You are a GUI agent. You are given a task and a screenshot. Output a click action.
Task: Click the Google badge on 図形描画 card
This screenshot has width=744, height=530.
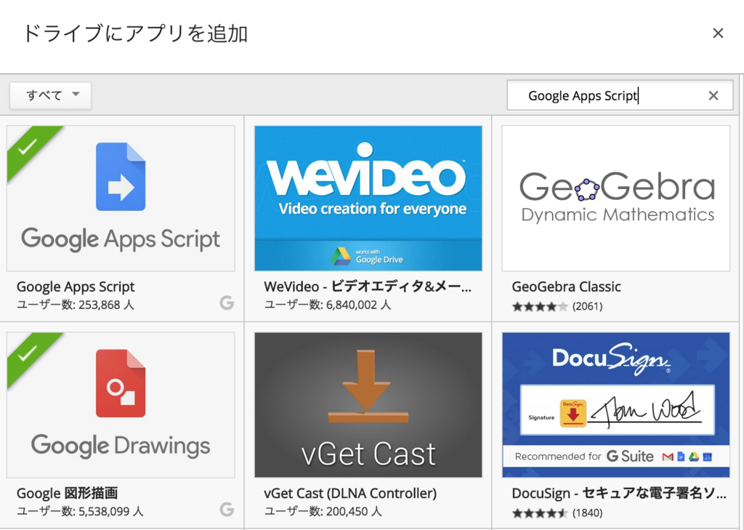(x=227, y=509)
